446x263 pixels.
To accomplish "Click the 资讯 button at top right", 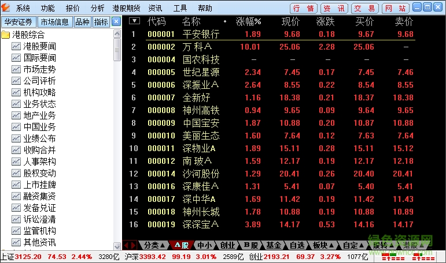I will pyautogui.click(x=334, y=8).
